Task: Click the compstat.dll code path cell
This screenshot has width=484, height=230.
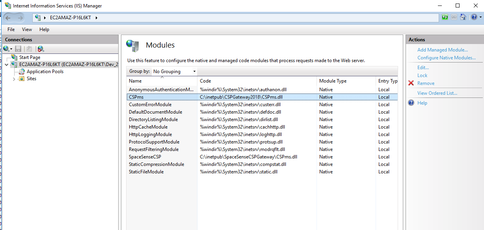Action: pyautogui.click(x=243, y=164)
